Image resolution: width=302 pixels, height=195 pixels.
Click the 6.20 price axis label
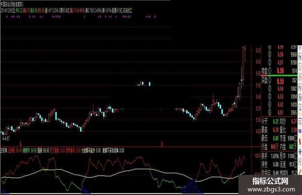coord(258,50)
